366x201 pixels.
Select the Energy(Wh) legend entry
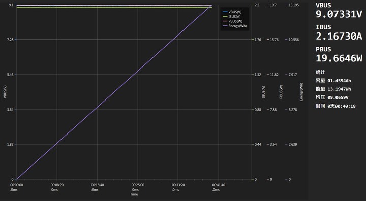pos(234,26)
